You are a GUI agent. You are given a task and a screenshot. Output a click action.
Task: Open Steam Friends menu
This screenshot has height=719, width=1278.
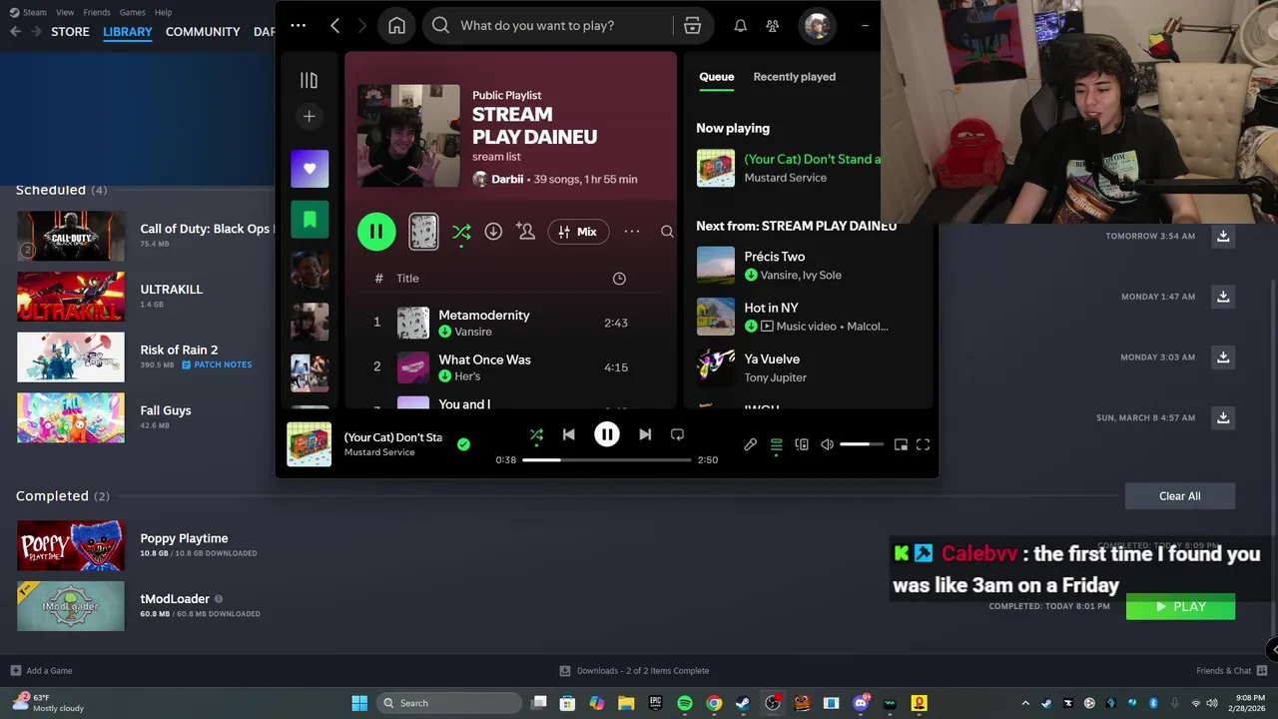97,12
